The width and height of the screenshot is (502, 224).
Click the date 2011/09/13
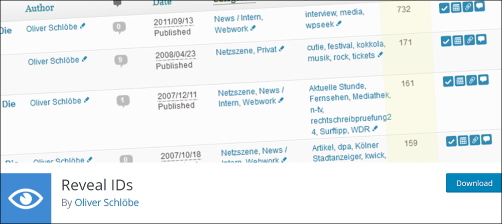(x=174, y=21)
